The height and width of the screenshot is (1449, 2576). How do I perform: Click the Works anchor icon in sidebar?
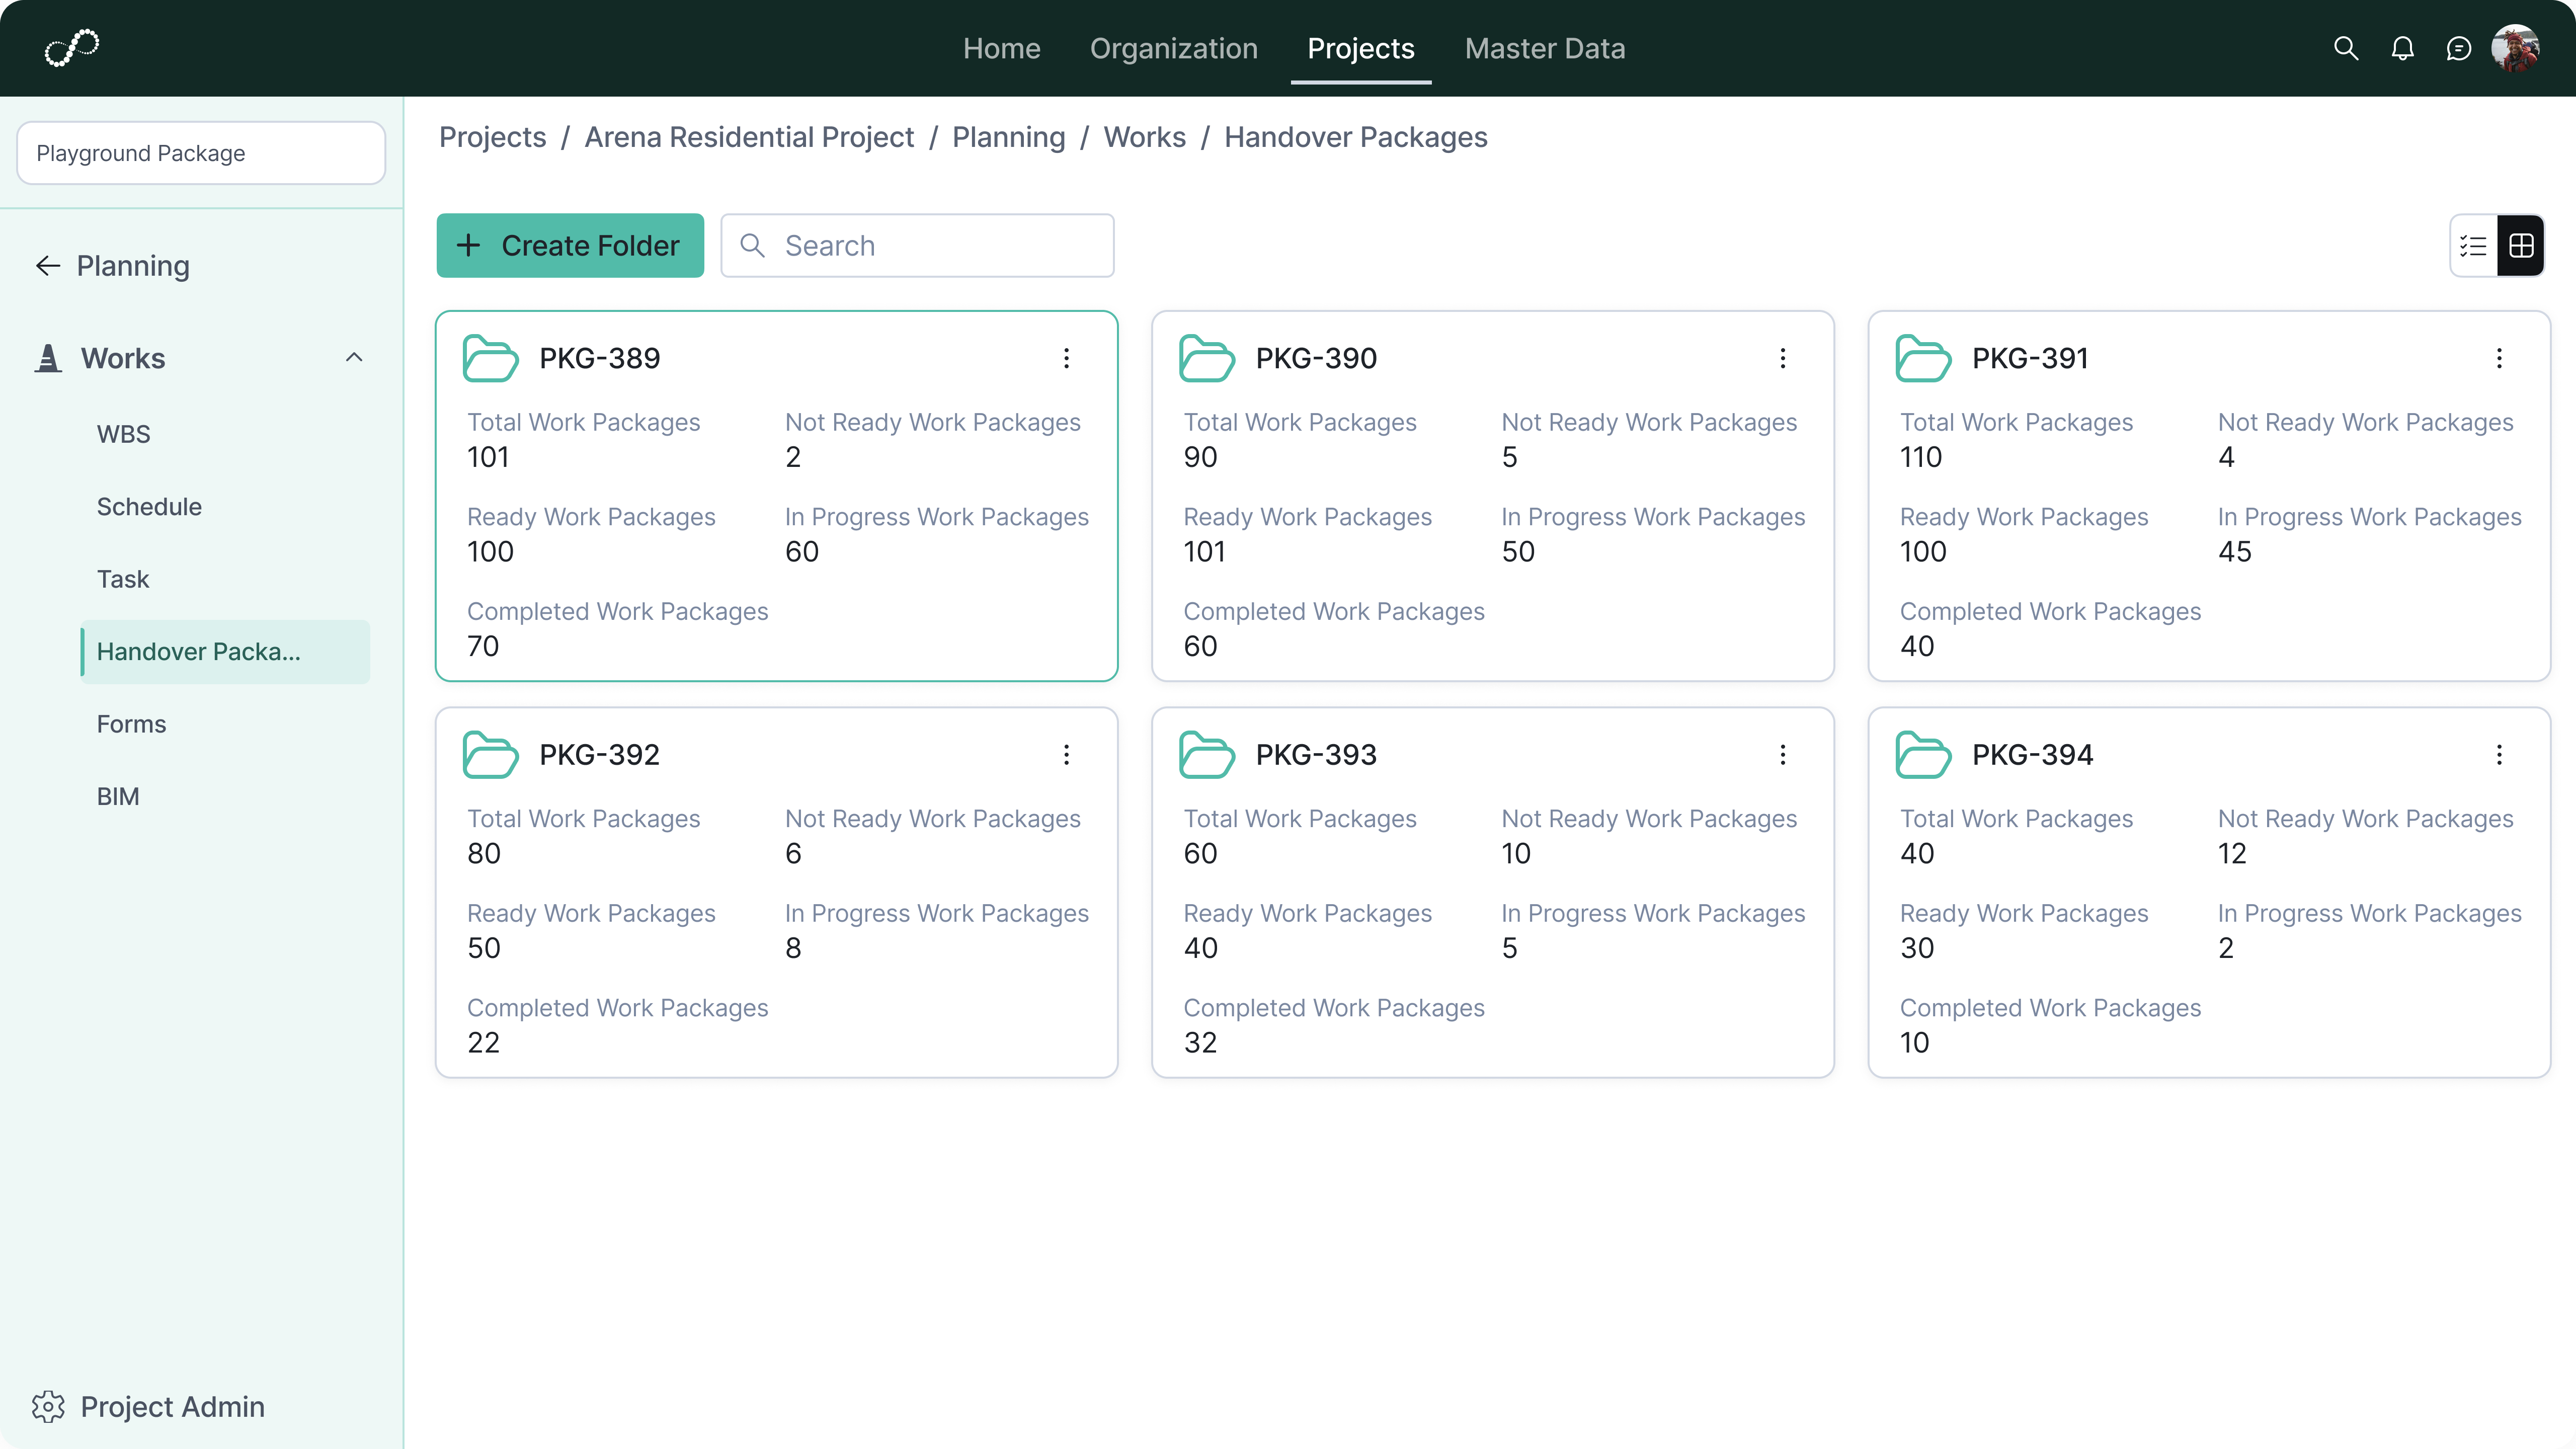[48, 357]
